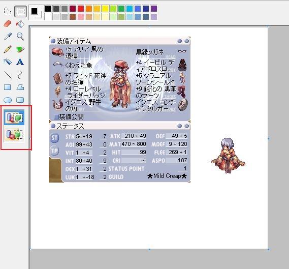Image resolution: width=289 pixels, height=269 pixels.
Task: Click the くわえた魚 item text
Action: (x=78, y=65)
